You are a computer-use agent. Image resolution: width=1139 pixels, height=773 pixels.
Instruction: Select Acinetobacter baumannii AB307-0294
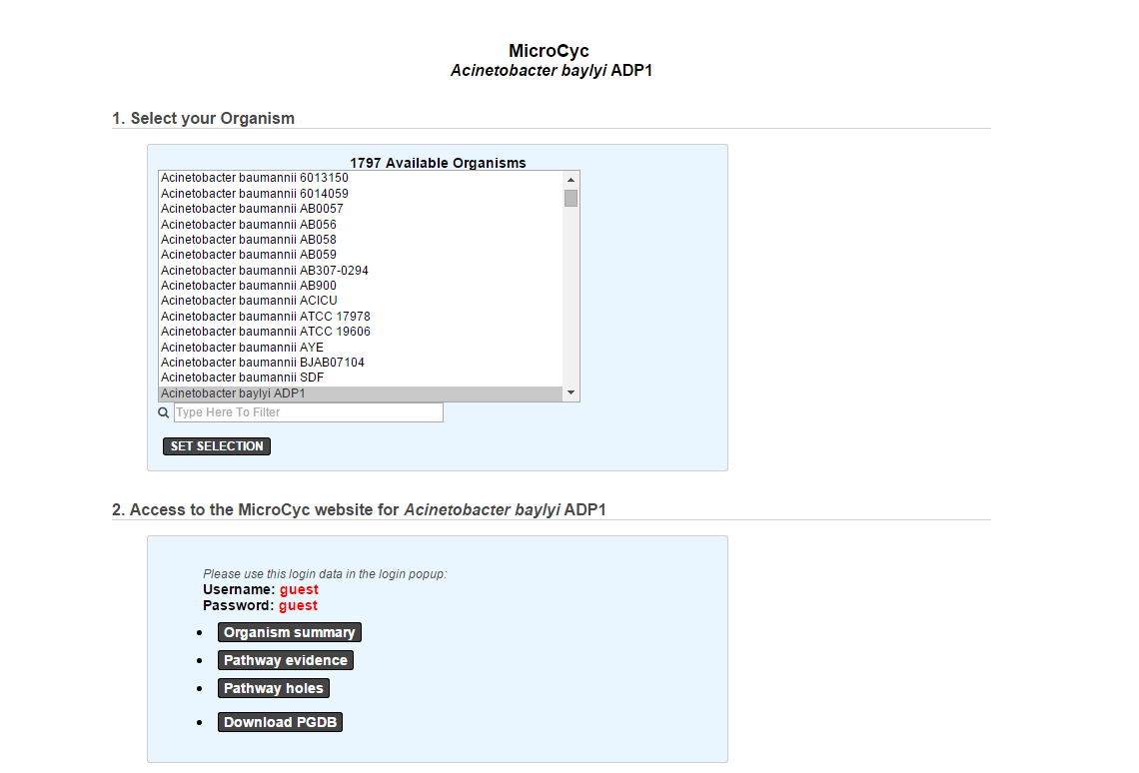pos(361,271)
